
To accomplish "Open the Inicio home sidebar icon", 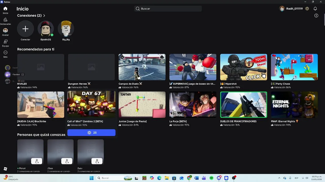I will pos(5,9).
